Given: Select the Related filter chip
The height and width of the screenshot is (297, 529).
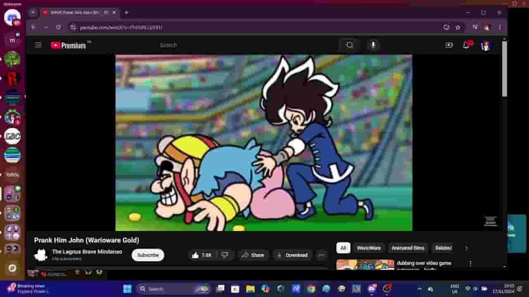Looking at the screenshot, I should (x=443, y=248).
